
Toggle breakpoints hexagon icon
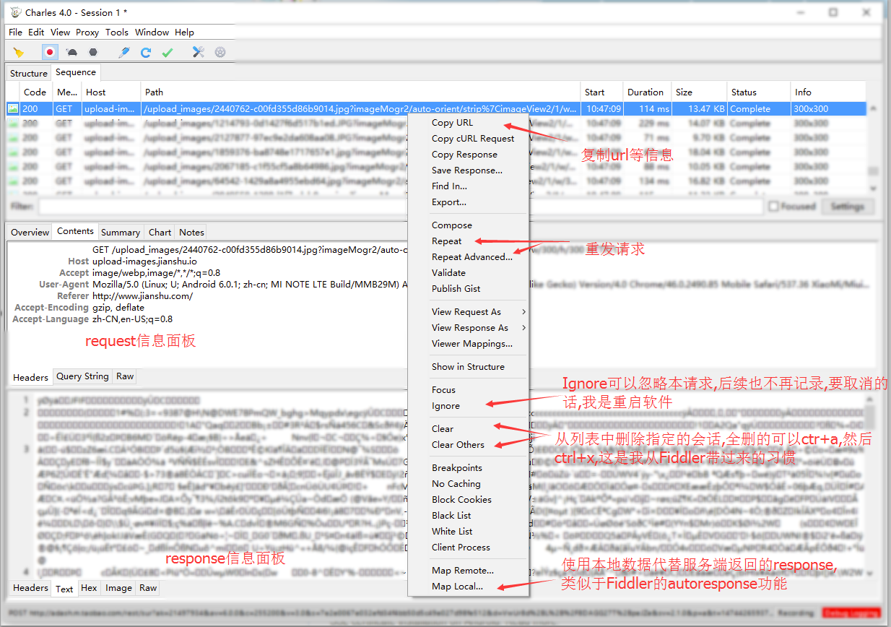click(93, 52)
